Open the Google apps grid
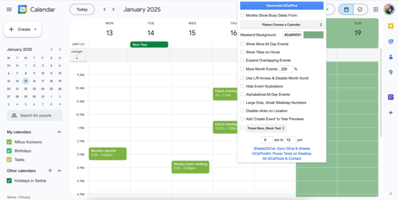The width and height of the screenshot is (398, 200). 376,9
